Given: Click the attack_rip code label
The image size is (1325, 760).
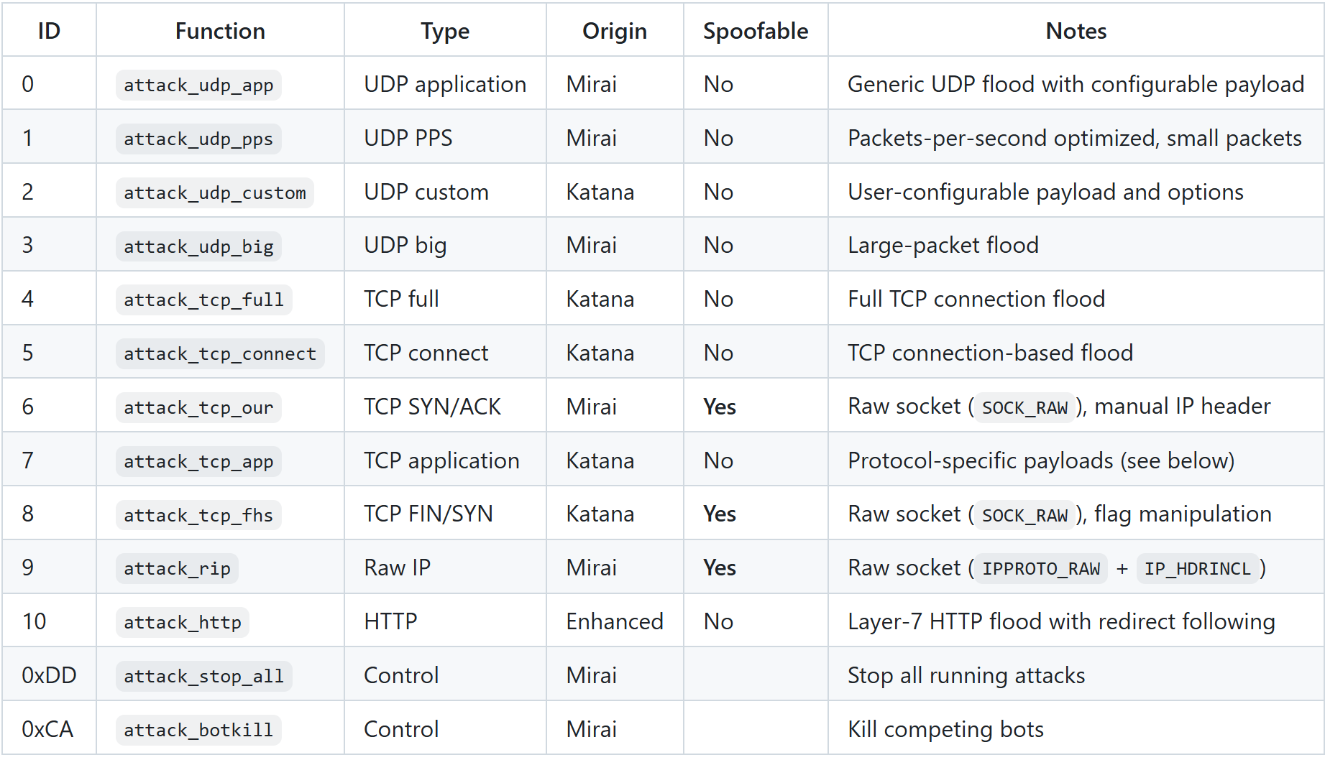Looking at the screenshot, I should (177, 568).
